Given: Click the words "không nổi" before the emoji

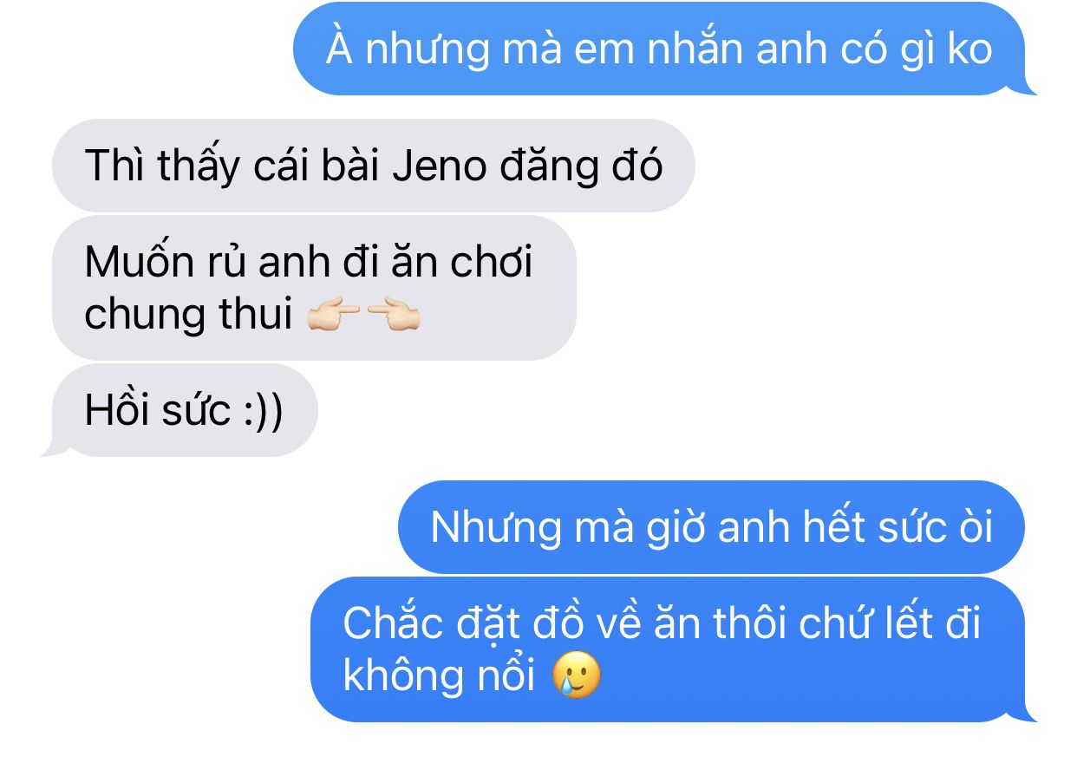Looking at the screenshot, I should click(x=440, y=675).
